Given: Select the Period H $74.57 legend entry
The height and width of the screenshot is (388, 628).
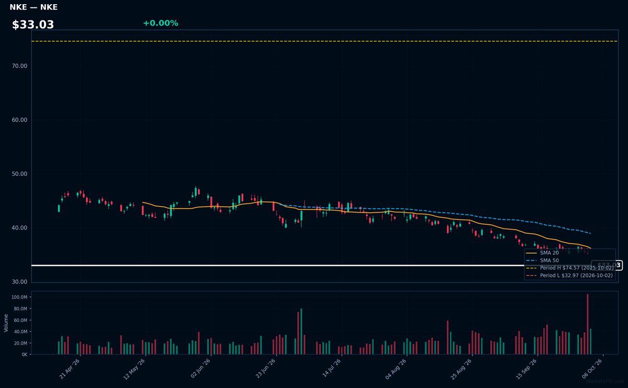Looking at the screenshot, I should [570, 268].
